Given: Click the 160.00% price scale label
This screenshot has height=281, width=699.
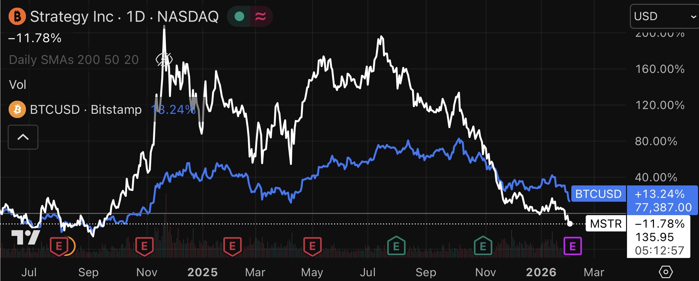Looking at the screenshot, I should point(660,69).
